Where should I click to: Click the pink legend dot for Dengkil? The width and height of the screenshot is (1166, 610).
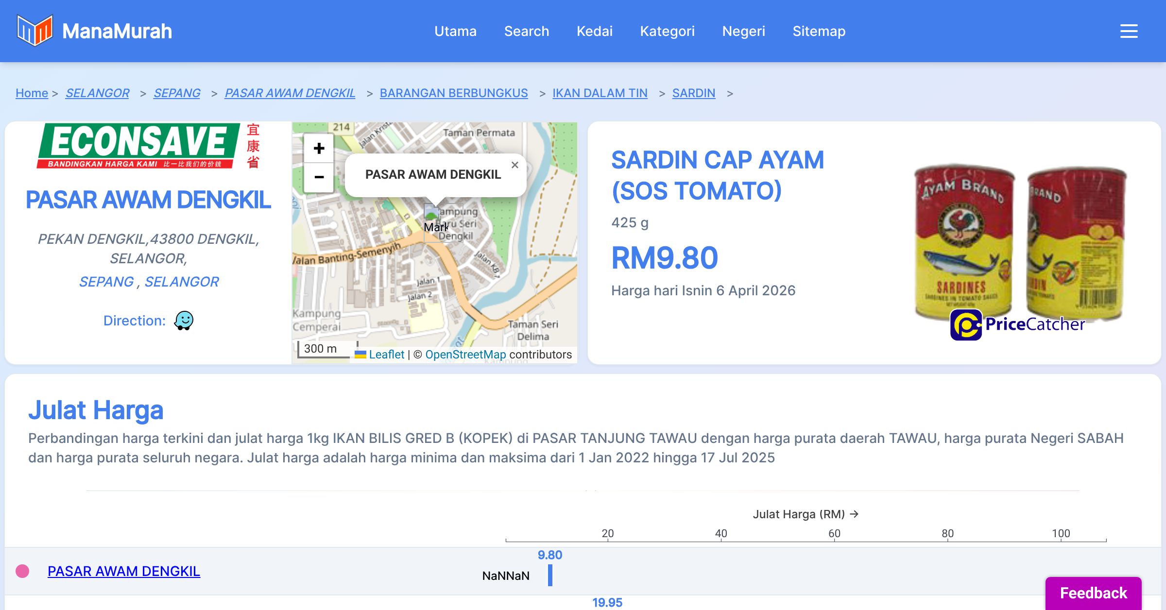click(22, 571)
